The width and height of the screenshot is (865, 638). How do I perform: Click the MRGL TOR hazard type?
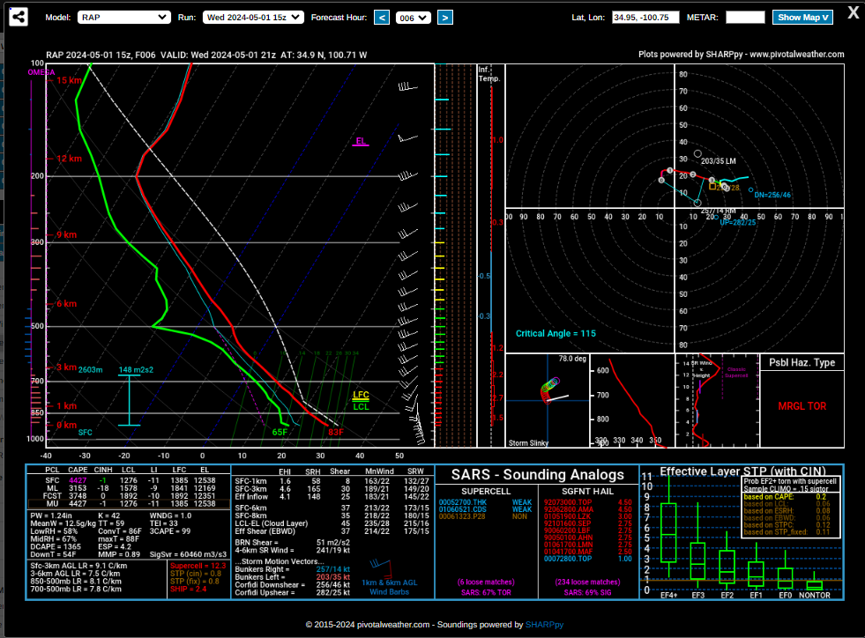(x=802, y=406)
